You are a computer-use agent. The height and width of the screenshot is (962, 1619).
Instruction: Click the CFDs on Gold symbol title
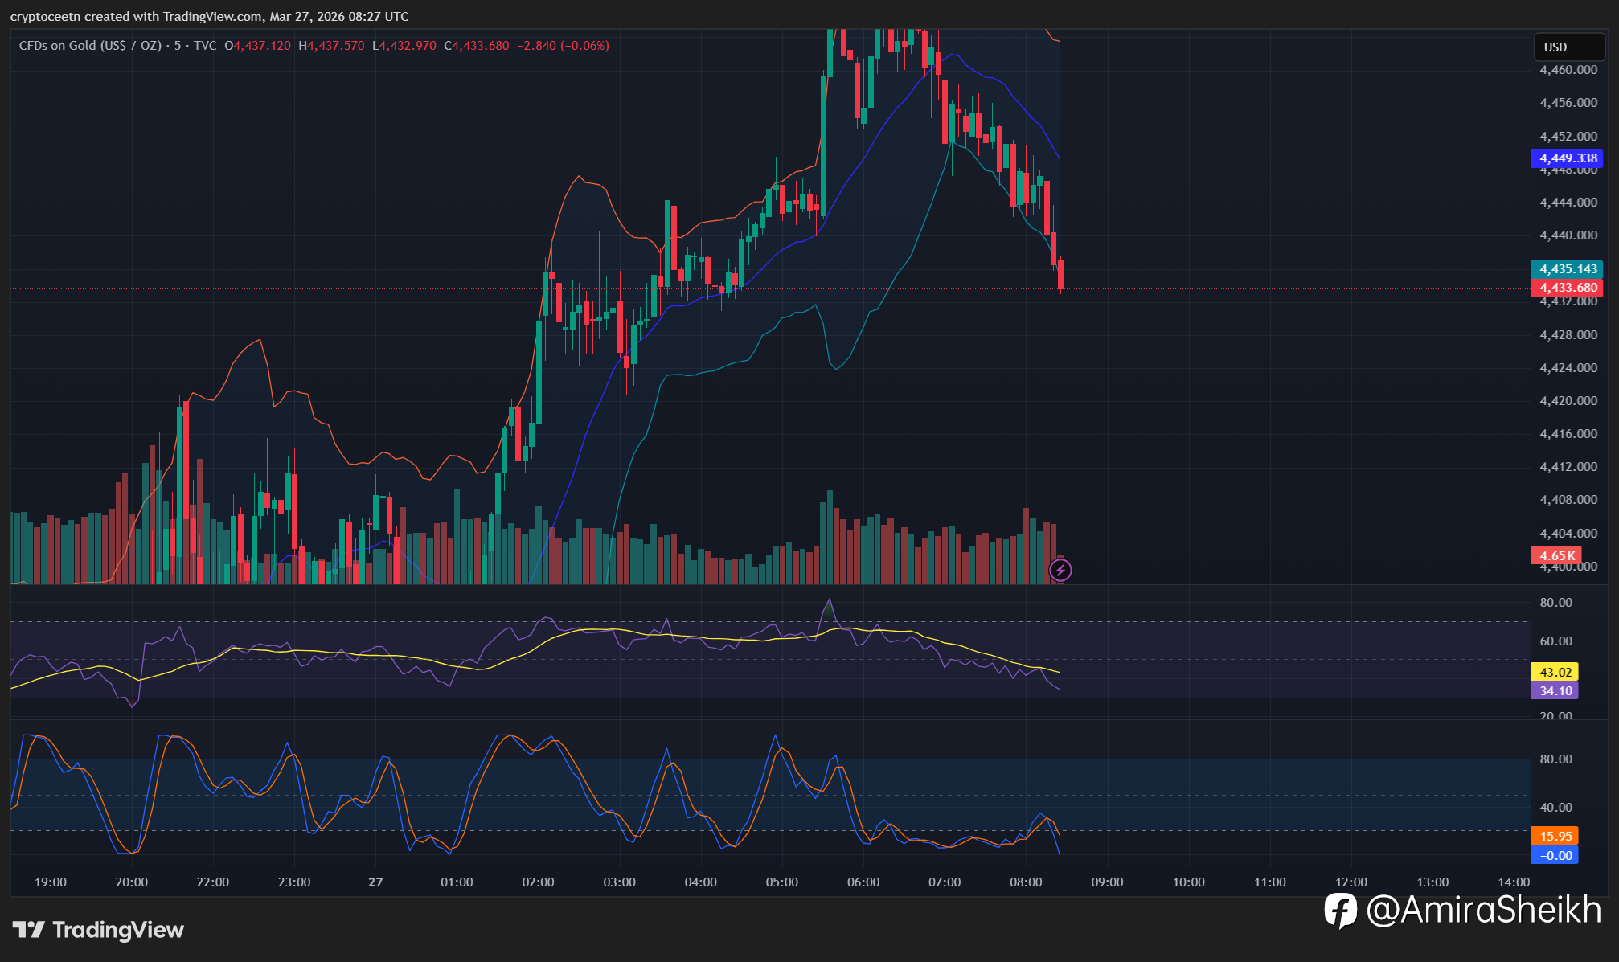click(90, 46)
